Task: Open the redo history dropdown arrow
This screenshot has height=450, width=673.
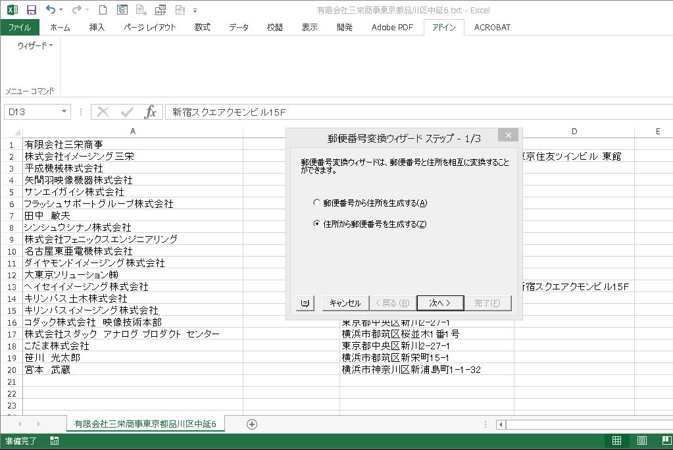Action: pyautogui.click(x=87, y=9)
